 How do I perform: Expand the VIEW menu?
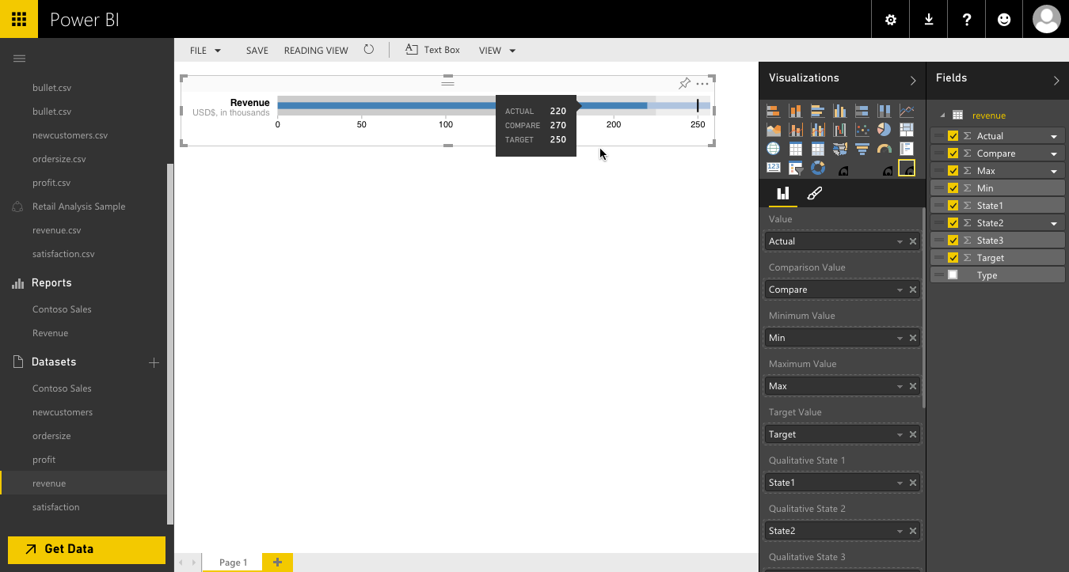point(496,50)
